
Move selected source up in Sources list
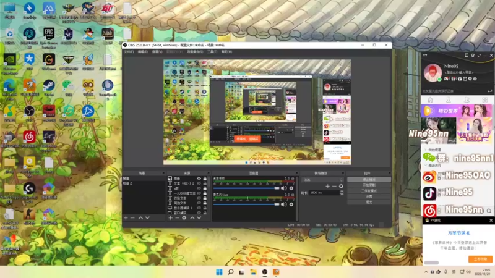click(192, 218)
